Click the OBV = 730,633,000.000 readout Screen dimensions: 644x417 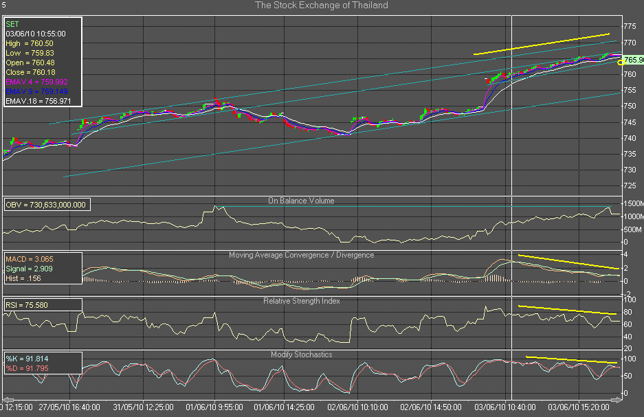[45, 205]
